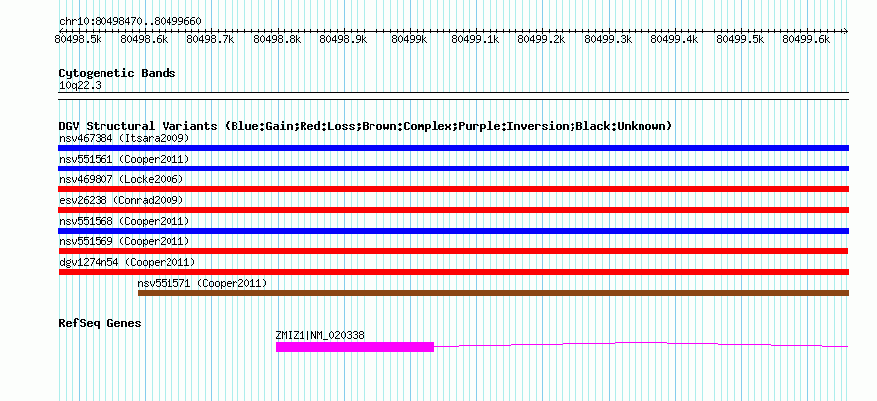Click the red loss bar for nsv551569
Screen dimensions: 877x401
[453, 251]
